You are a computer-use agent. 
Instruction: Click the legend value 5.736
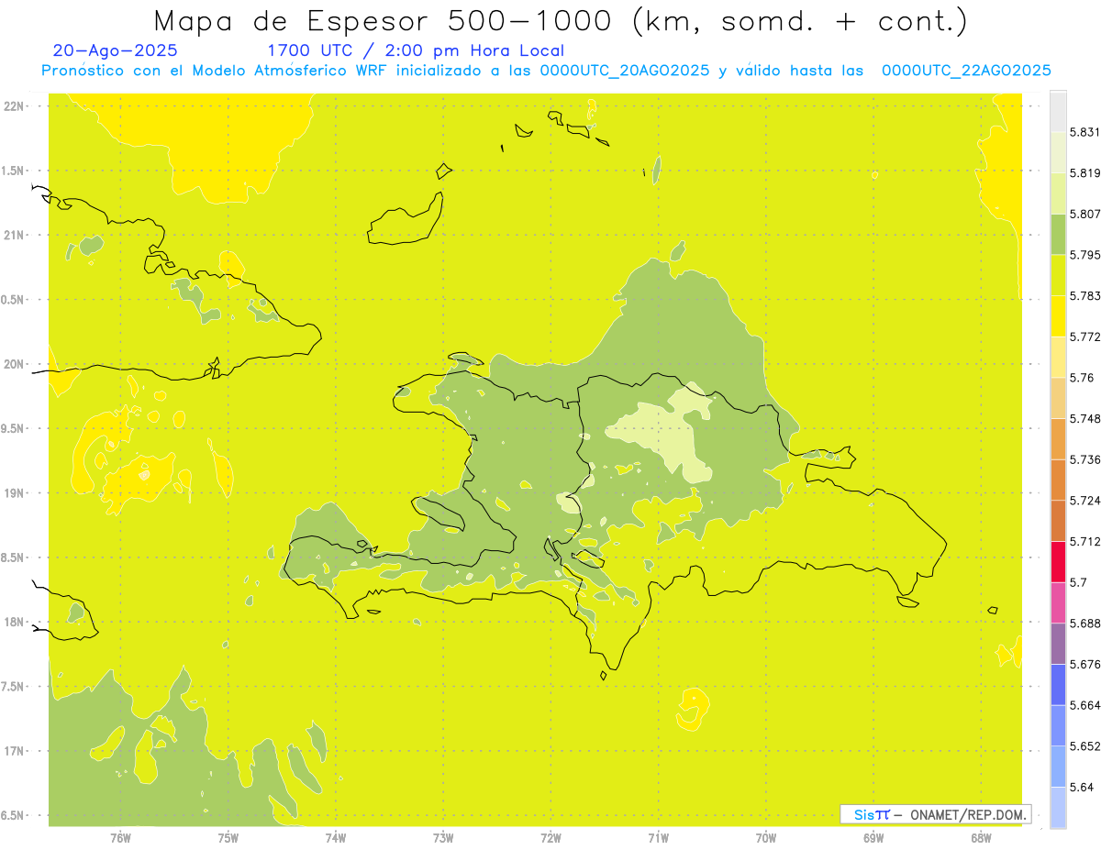tap(1084, 459)
